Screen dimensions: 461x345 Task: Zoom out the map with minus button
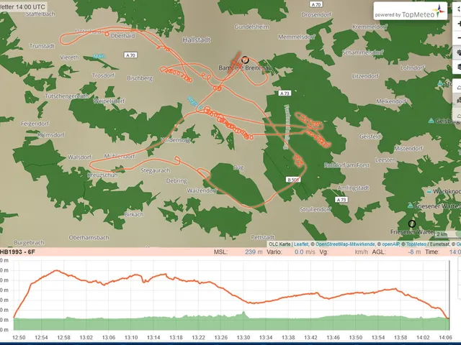[458, 38]
